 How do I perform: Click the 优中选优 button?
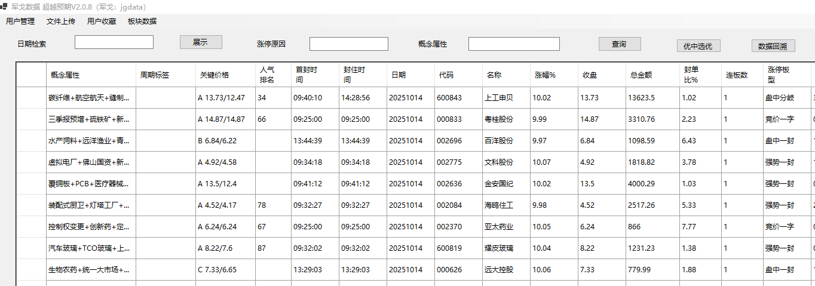click(698, 46)
